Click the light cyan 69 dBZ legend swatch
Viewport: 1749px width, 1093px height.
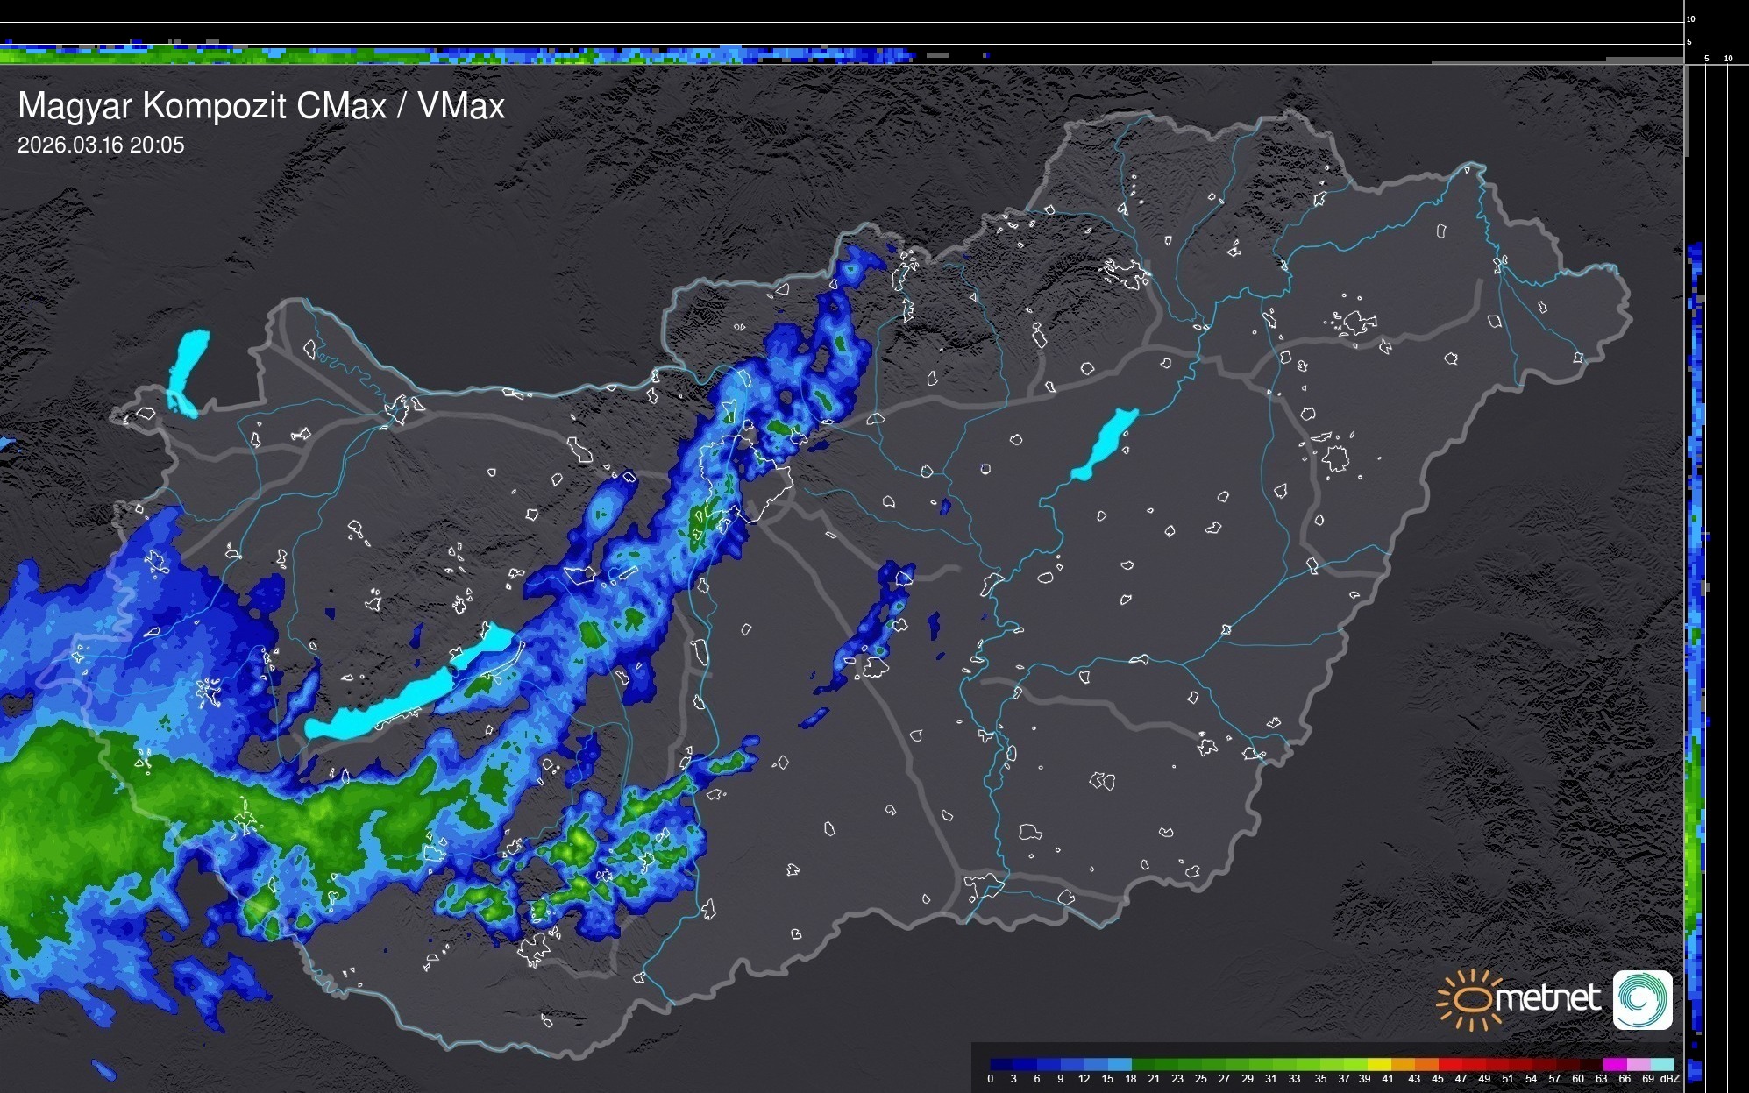1661,1064
